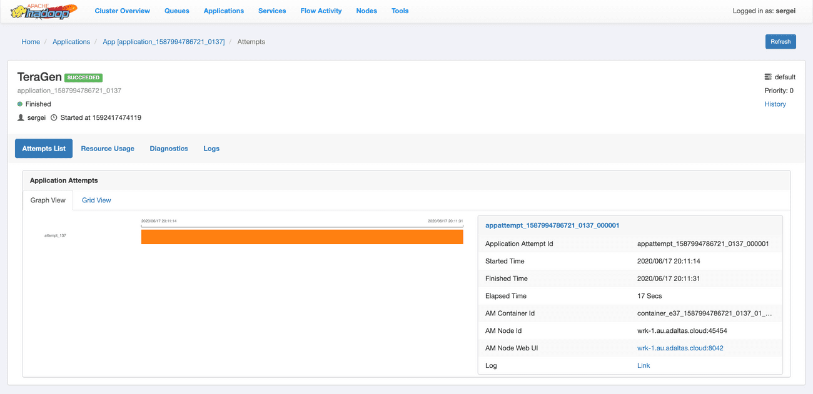
Task: Open the Diagnostics tab
Action: pyautogui.click(x=169, y=149)
